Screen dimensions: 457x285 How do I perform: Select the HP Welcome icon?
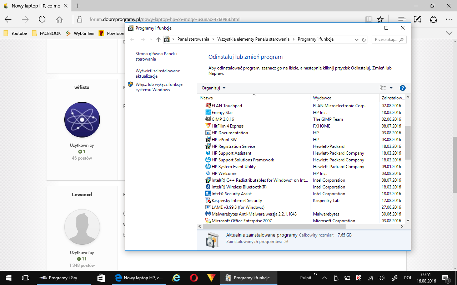[208, 173]
